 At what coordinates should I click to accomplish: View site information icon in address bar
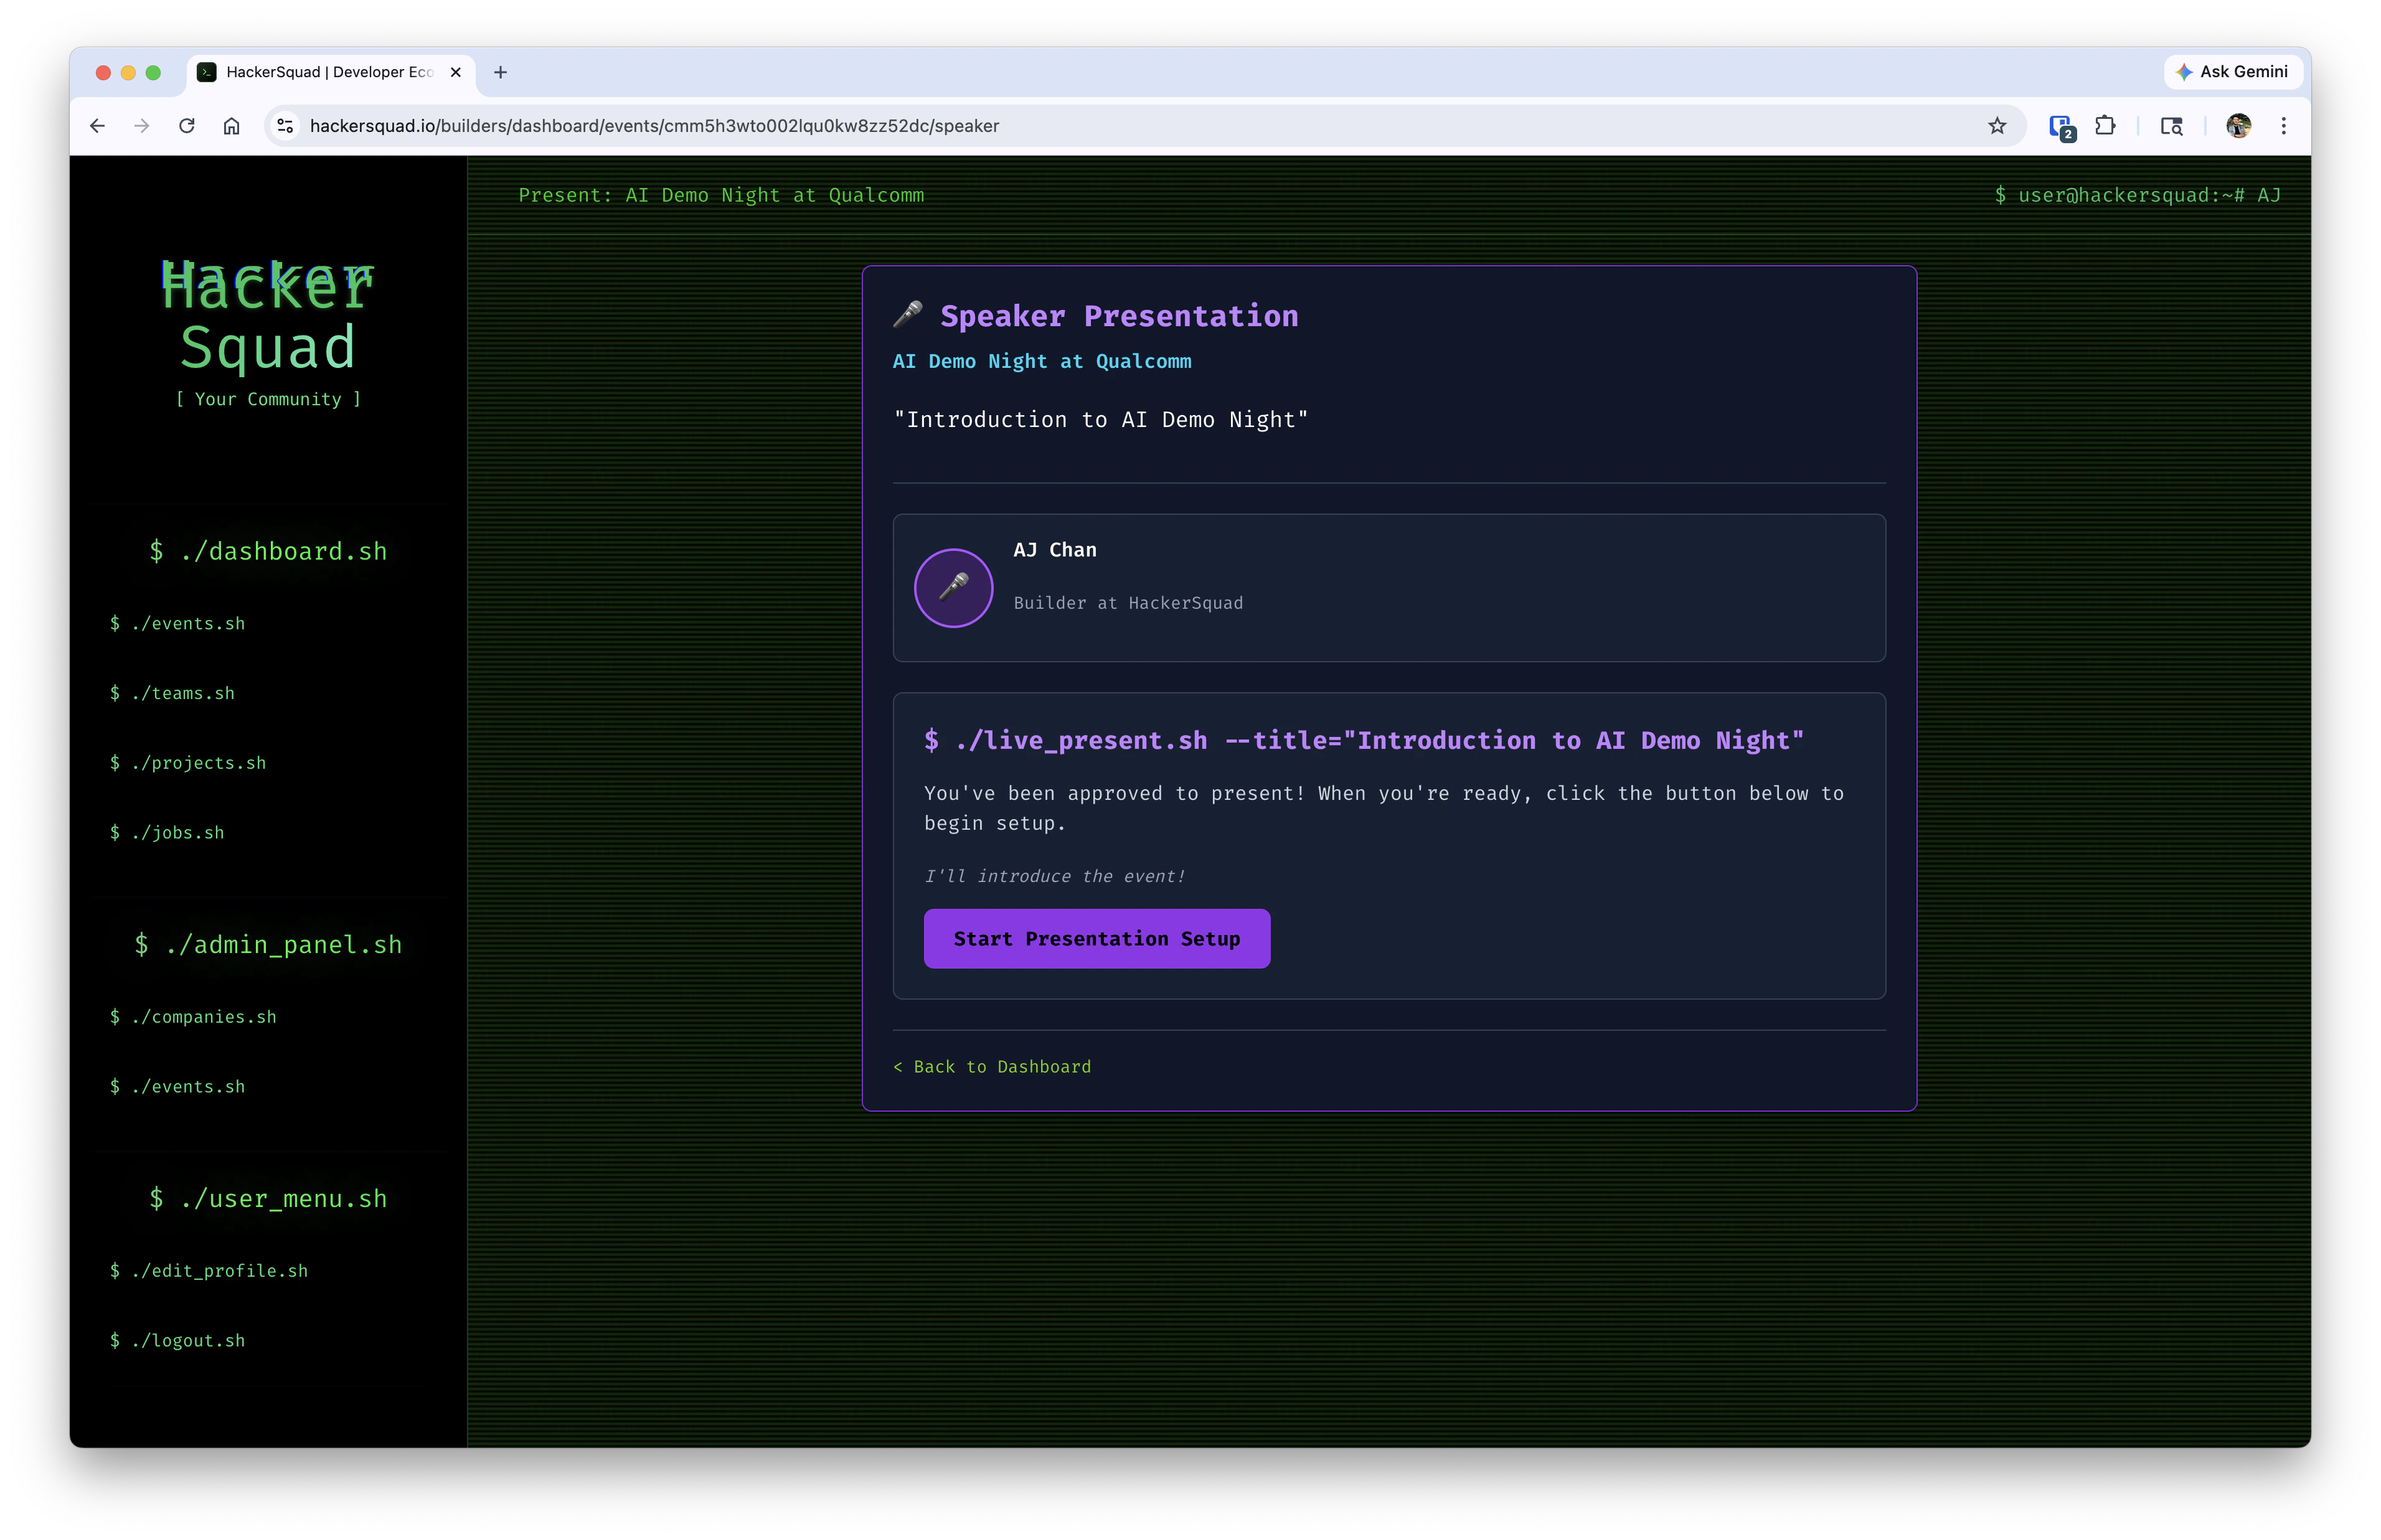pyautogui.click(x=285, y=126)
